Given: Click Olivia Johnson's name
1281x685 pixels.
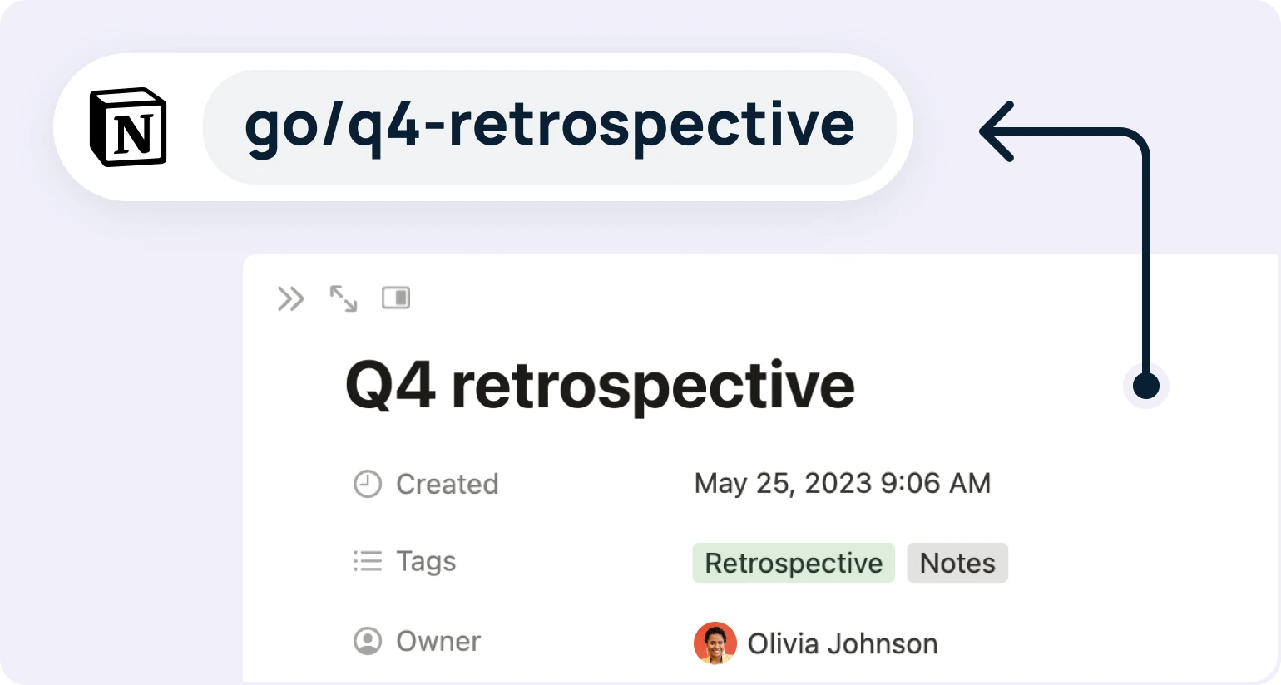Looking at the screenshot, I should tap(843, 642).
